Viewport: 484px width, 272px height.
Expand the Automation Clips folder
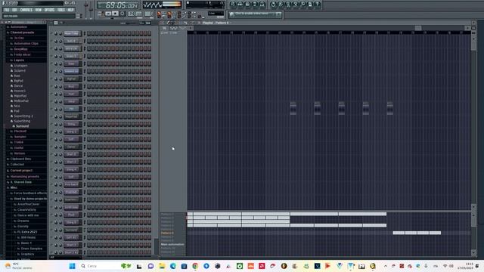[26, 44]
